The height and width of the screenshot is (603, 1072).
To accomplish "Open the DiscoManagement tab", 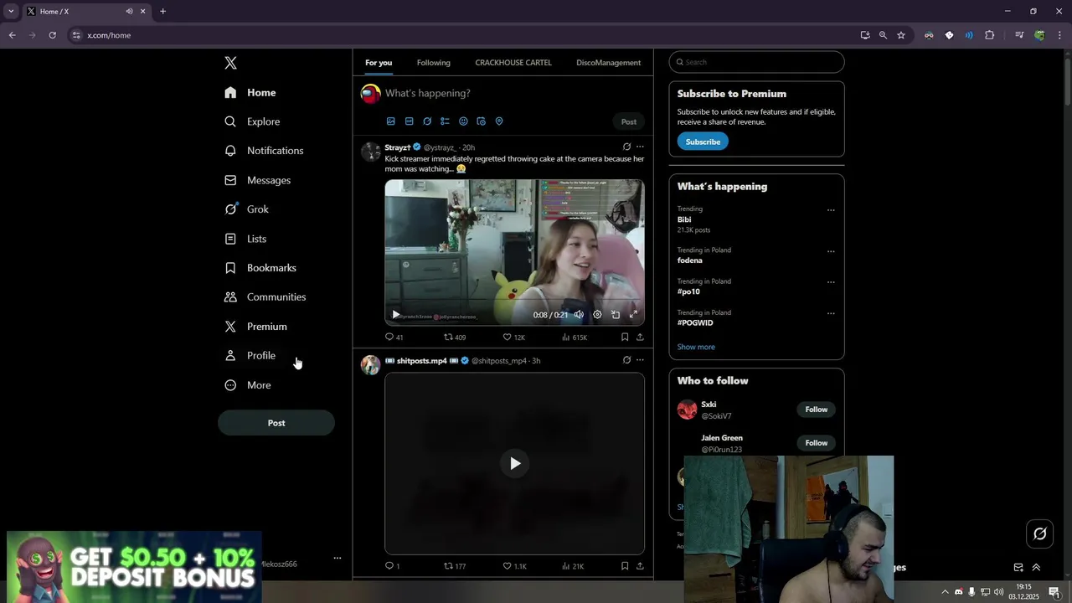I will pos(608,63).
